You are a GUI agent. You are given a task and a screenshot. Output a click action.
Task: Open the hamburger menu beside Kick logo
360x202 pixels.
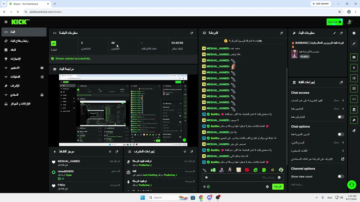[6, 22]
